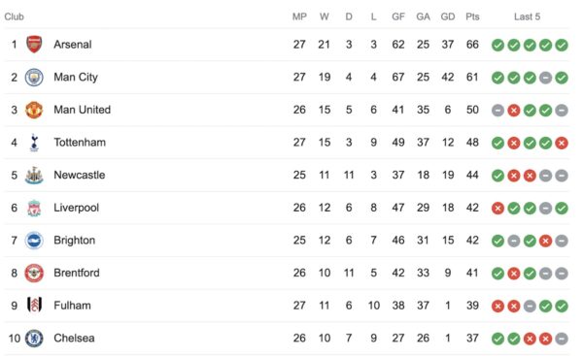This screenshot has width=583, height=356.
Task: Open the Newcastle team link
Action: (x=80, y=175)
